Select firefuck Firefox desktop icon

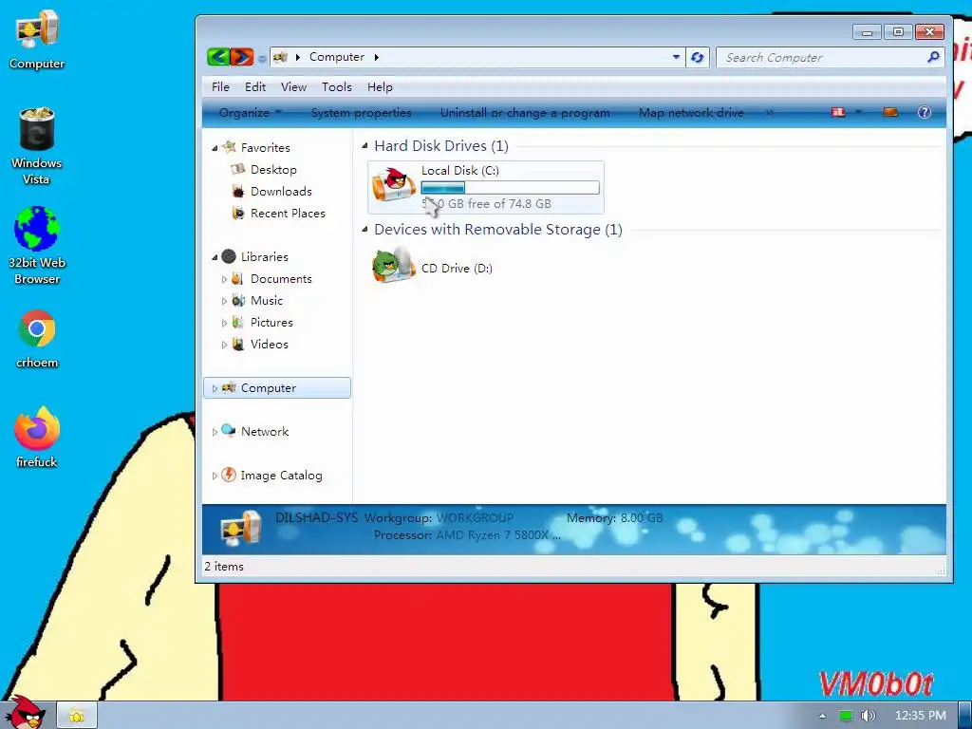[x=37, y=437]
